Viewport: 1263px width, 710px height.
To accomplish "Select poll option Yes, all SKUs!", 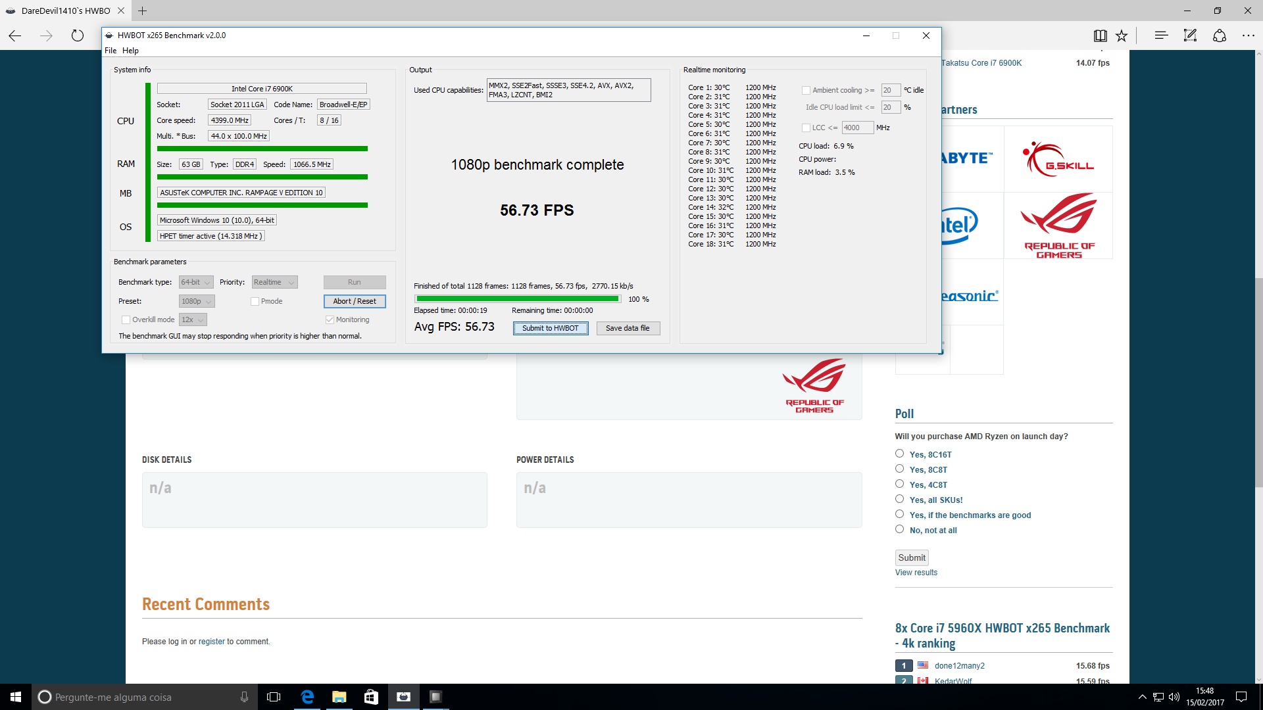I will click(899, 499).
